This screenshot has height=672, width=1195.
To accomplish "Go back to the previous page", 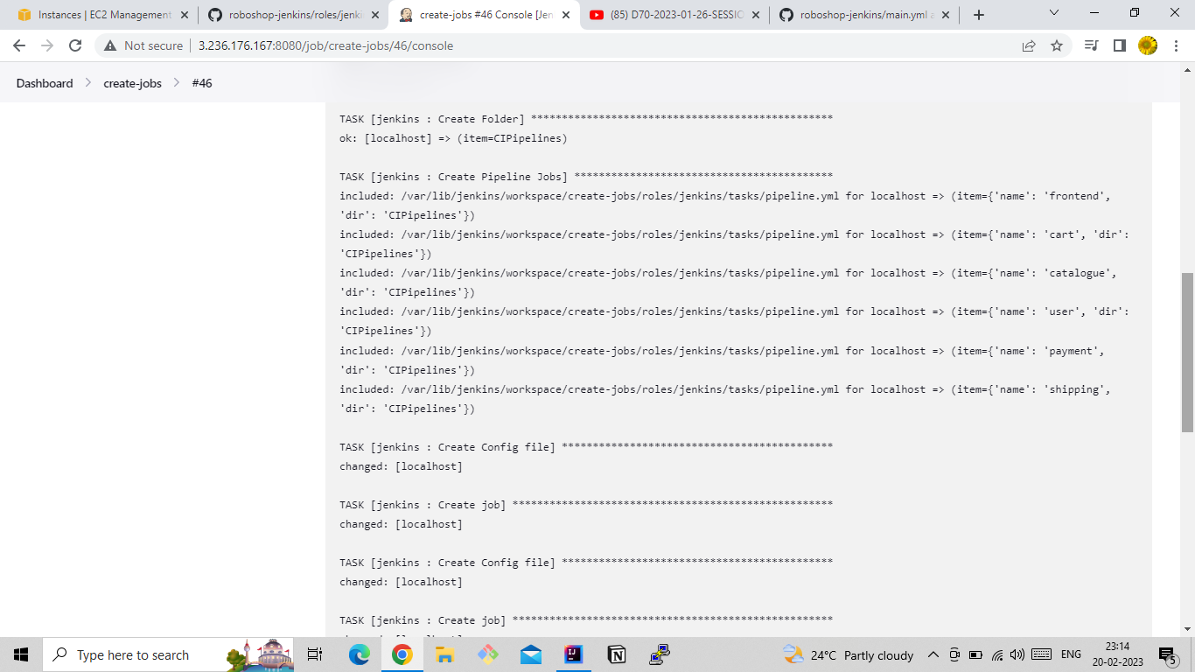I will pos(19,45).
